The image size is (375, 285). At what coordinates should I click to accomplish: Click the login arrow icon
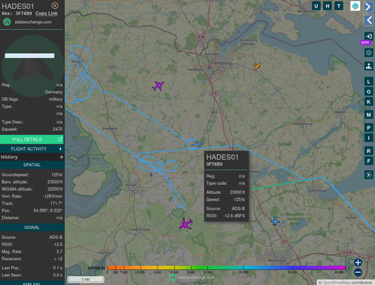tap(369, 36)
